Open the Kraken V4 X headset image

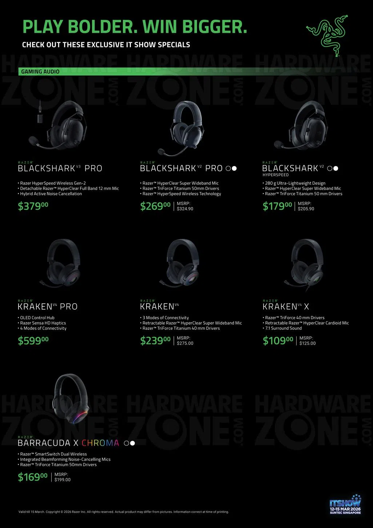[306, 263]
